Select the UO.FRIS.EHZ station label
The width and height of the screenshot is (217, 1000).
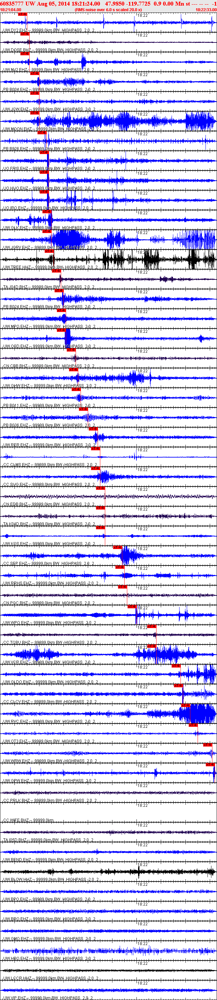point(15,169)
